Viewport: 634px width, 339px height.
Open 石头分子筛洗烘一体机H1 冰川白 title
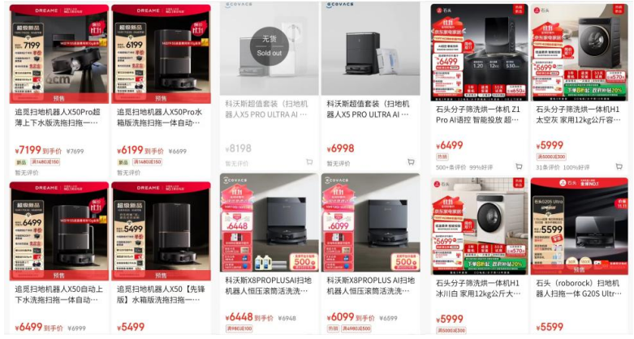pos(478,288)
